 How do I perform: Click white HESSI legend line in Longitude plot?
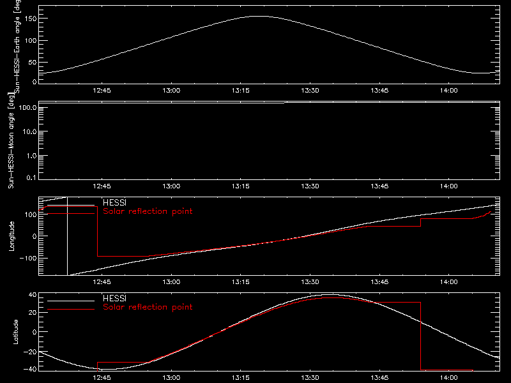point(71,205)
